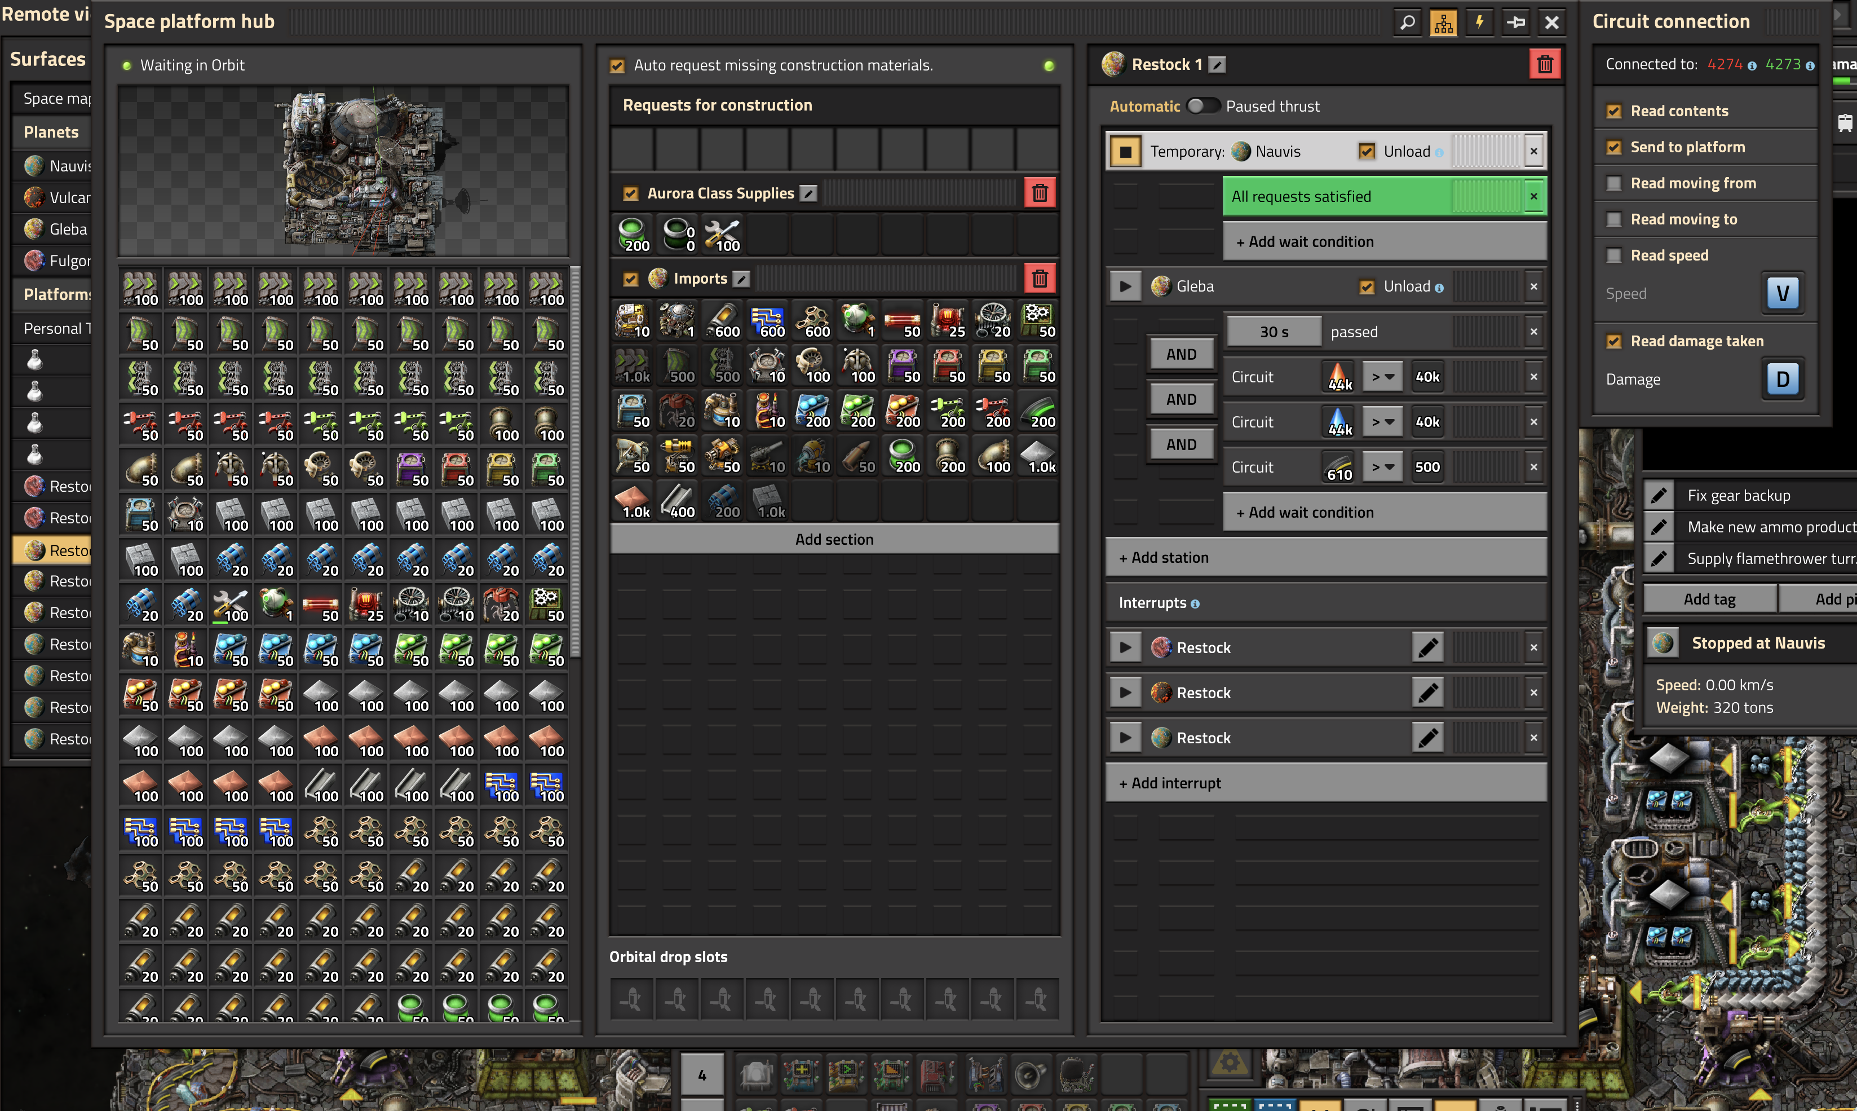The height and width of the screenshot is (1111, 1857).
Task: Click the lightning bolt icon in hub titlebar
Action: (1479, 23)
